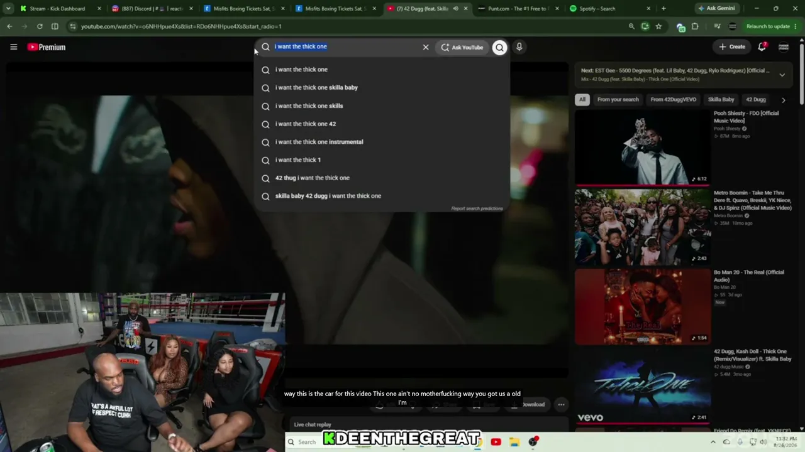805x452 pixels.
Task: Select the All filter chip
Action: [x=582, y=99]
